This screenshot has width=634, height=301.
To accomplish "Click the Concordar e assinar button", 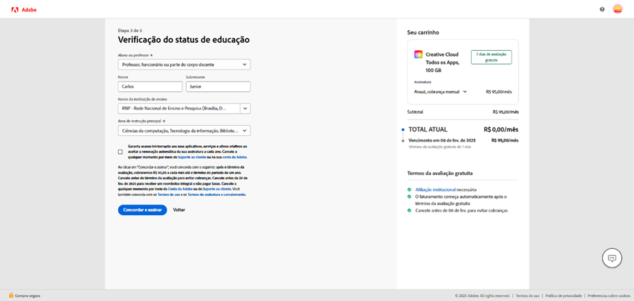I will [x=142, y=210].
